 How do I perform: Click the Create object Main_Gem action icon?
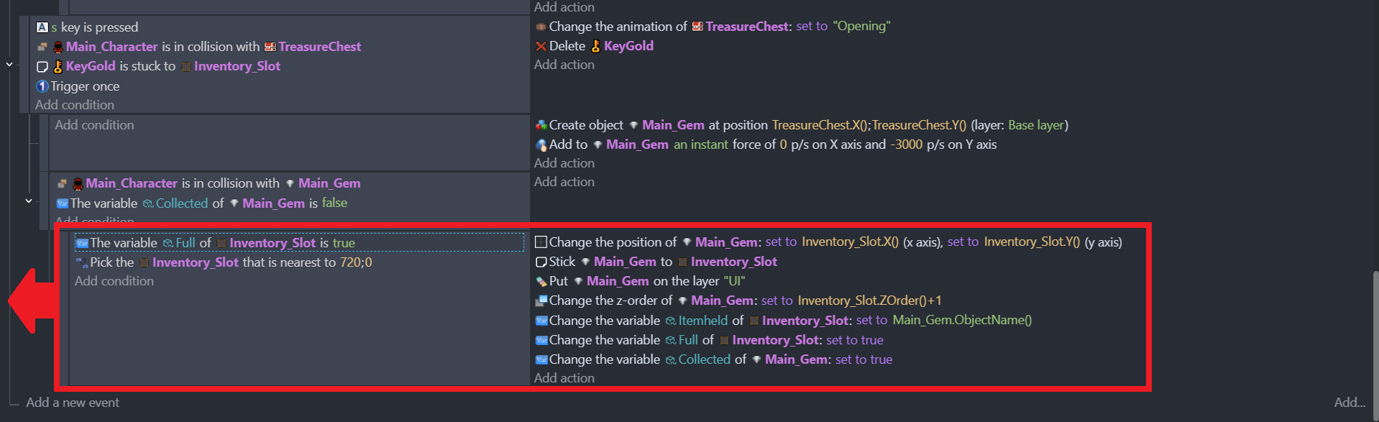pyautogui.click(x=541, y=125)
